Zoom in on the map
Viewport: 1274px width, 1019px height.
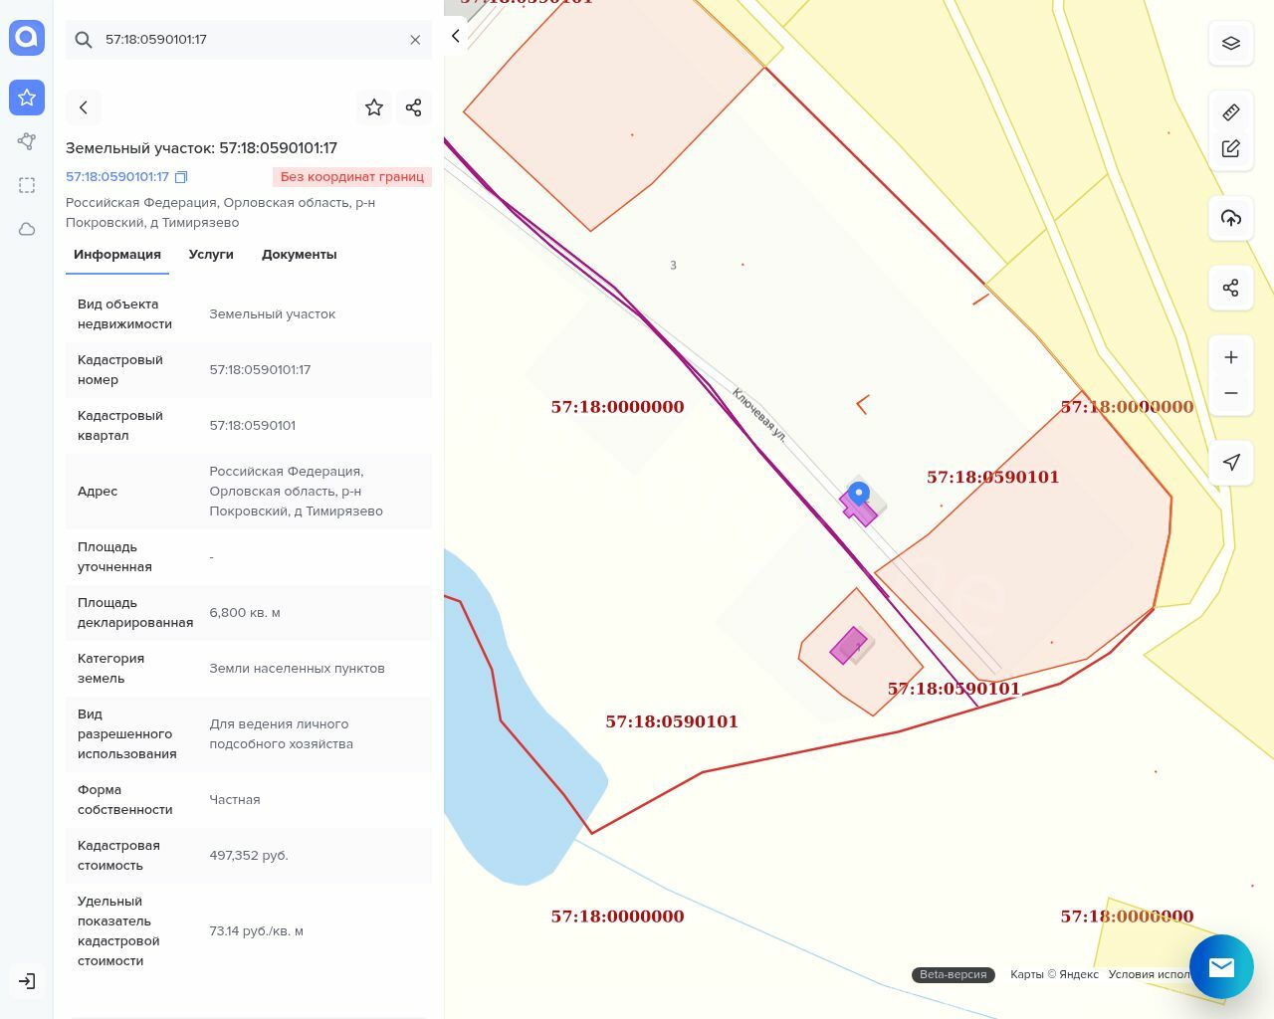click(x=1230, y=357)
